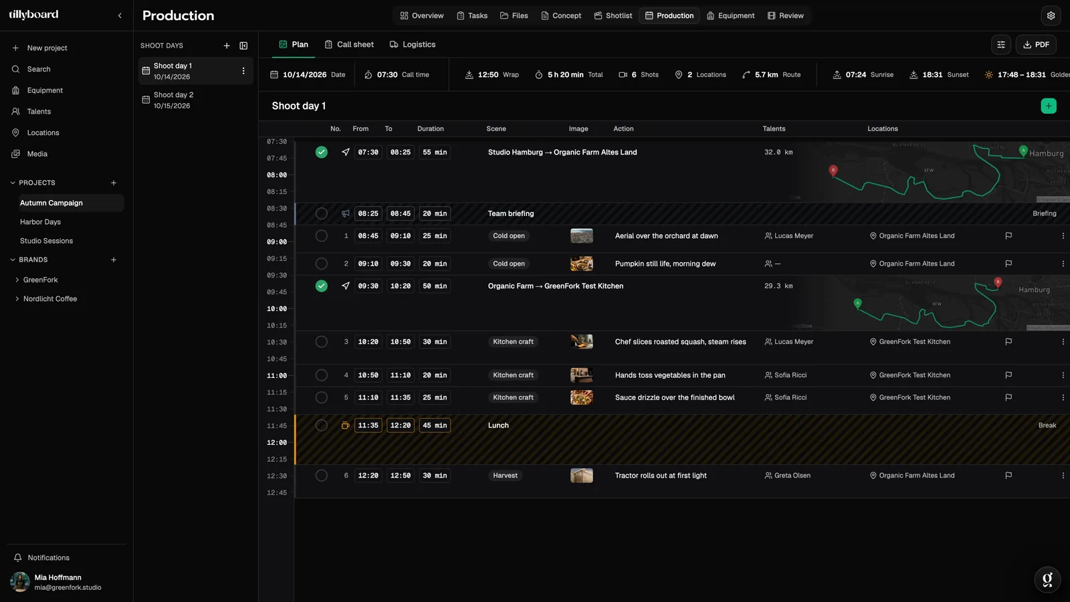The width and height of the screenshot is (1070, 602).
Task: Open the Shoot day 1 options menu
Action: [243, 71]
